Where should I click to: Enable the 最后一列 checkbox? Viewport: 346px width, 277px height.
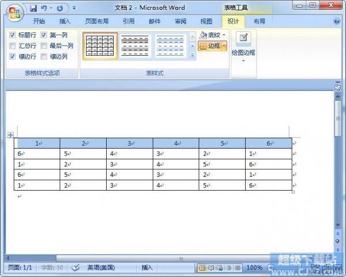(x=44, y=45)
